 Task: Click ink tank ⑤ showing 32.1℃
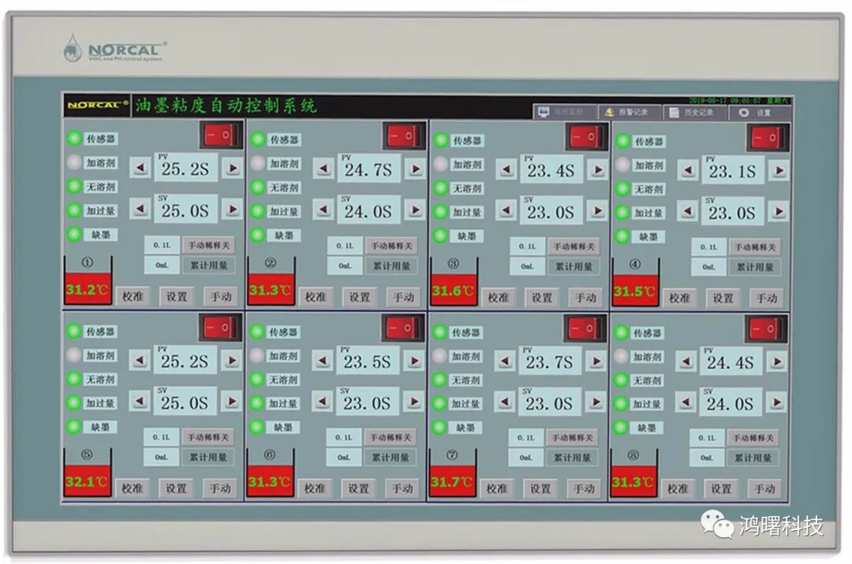coord(87,473)
